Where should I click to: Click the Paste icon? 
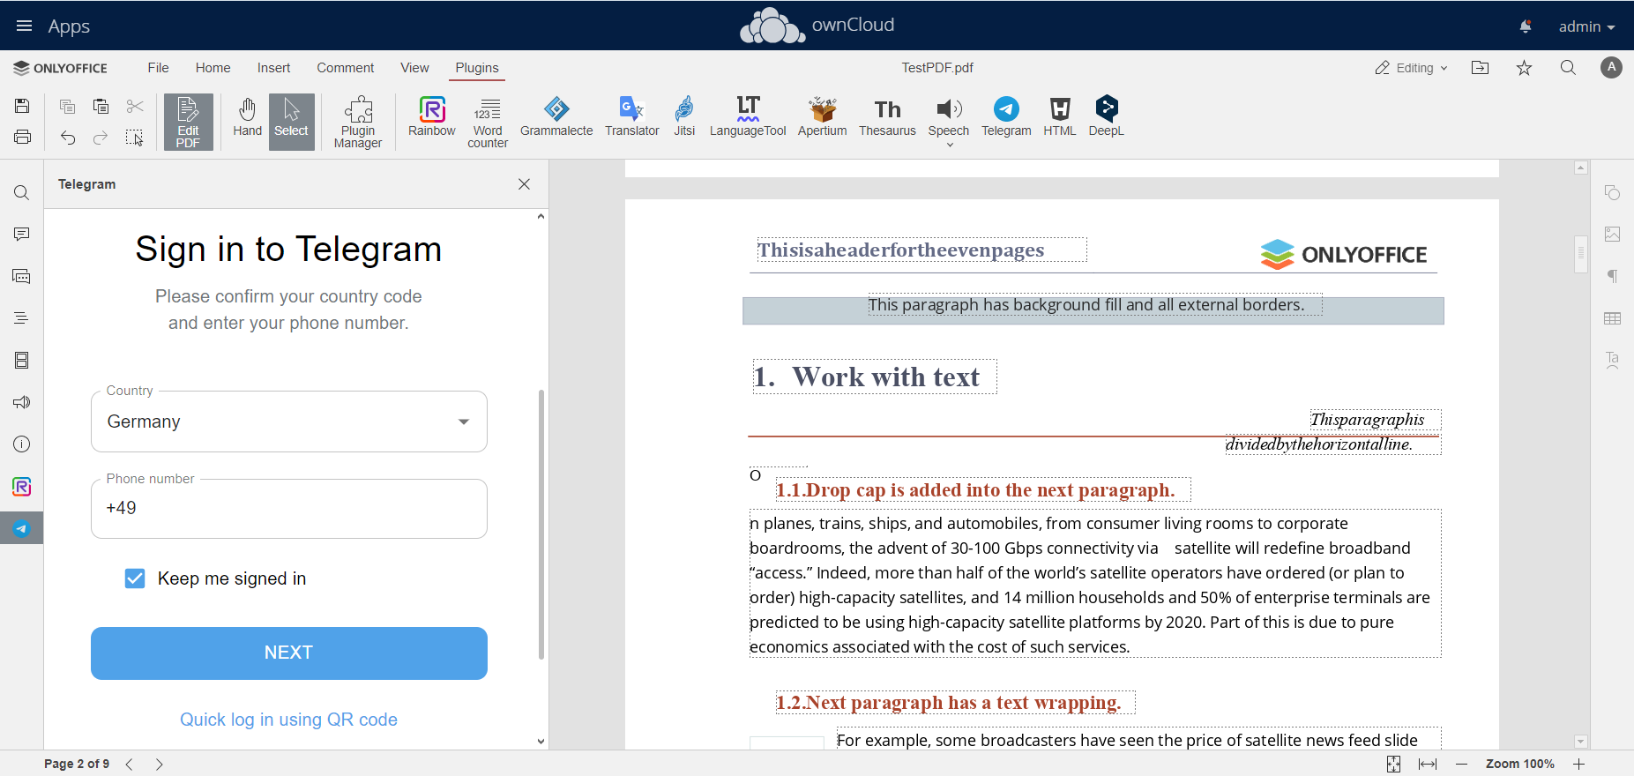click(x=101, y=106)
